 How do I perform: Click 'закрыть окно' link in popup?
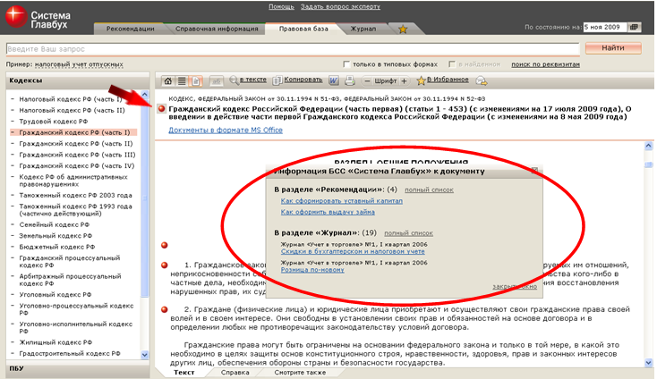[x=515, y=287]
